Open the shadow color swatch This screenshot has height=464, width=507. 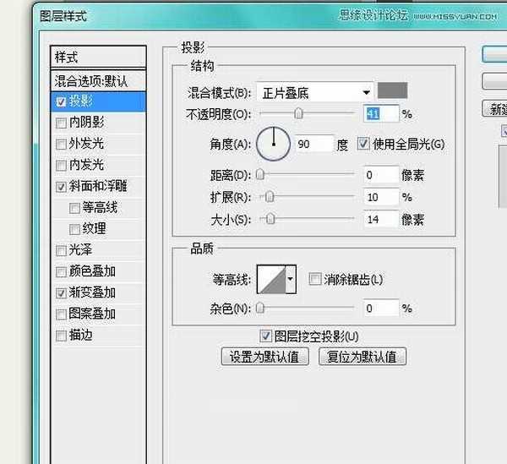tap(392, 91)
